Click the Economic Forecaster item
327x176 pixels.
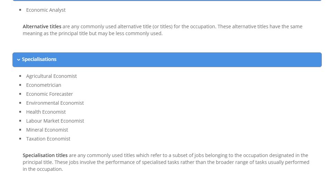[49, 94]
